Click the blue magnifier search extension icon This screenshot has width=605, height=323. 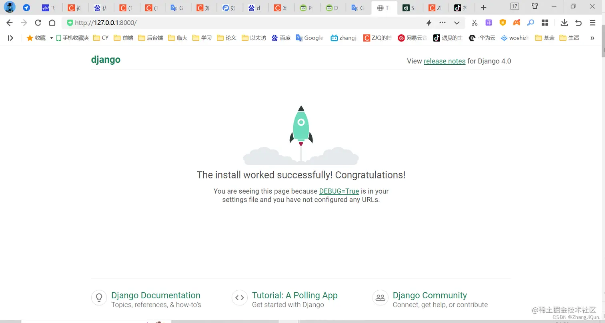pyautogui.click(x=531, y=23)
